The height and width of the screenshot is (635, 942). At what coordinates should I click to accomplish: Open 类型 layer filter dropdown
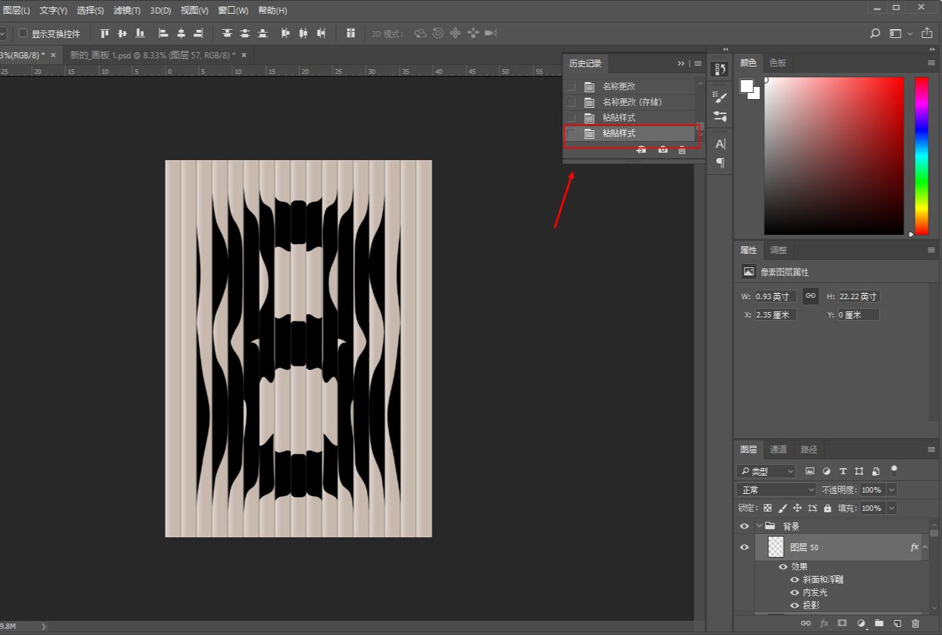[766, 471]
